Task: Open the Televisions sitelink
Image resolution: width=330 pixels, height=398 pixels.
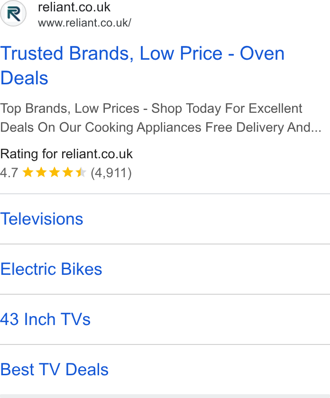Action: point(42,219)
